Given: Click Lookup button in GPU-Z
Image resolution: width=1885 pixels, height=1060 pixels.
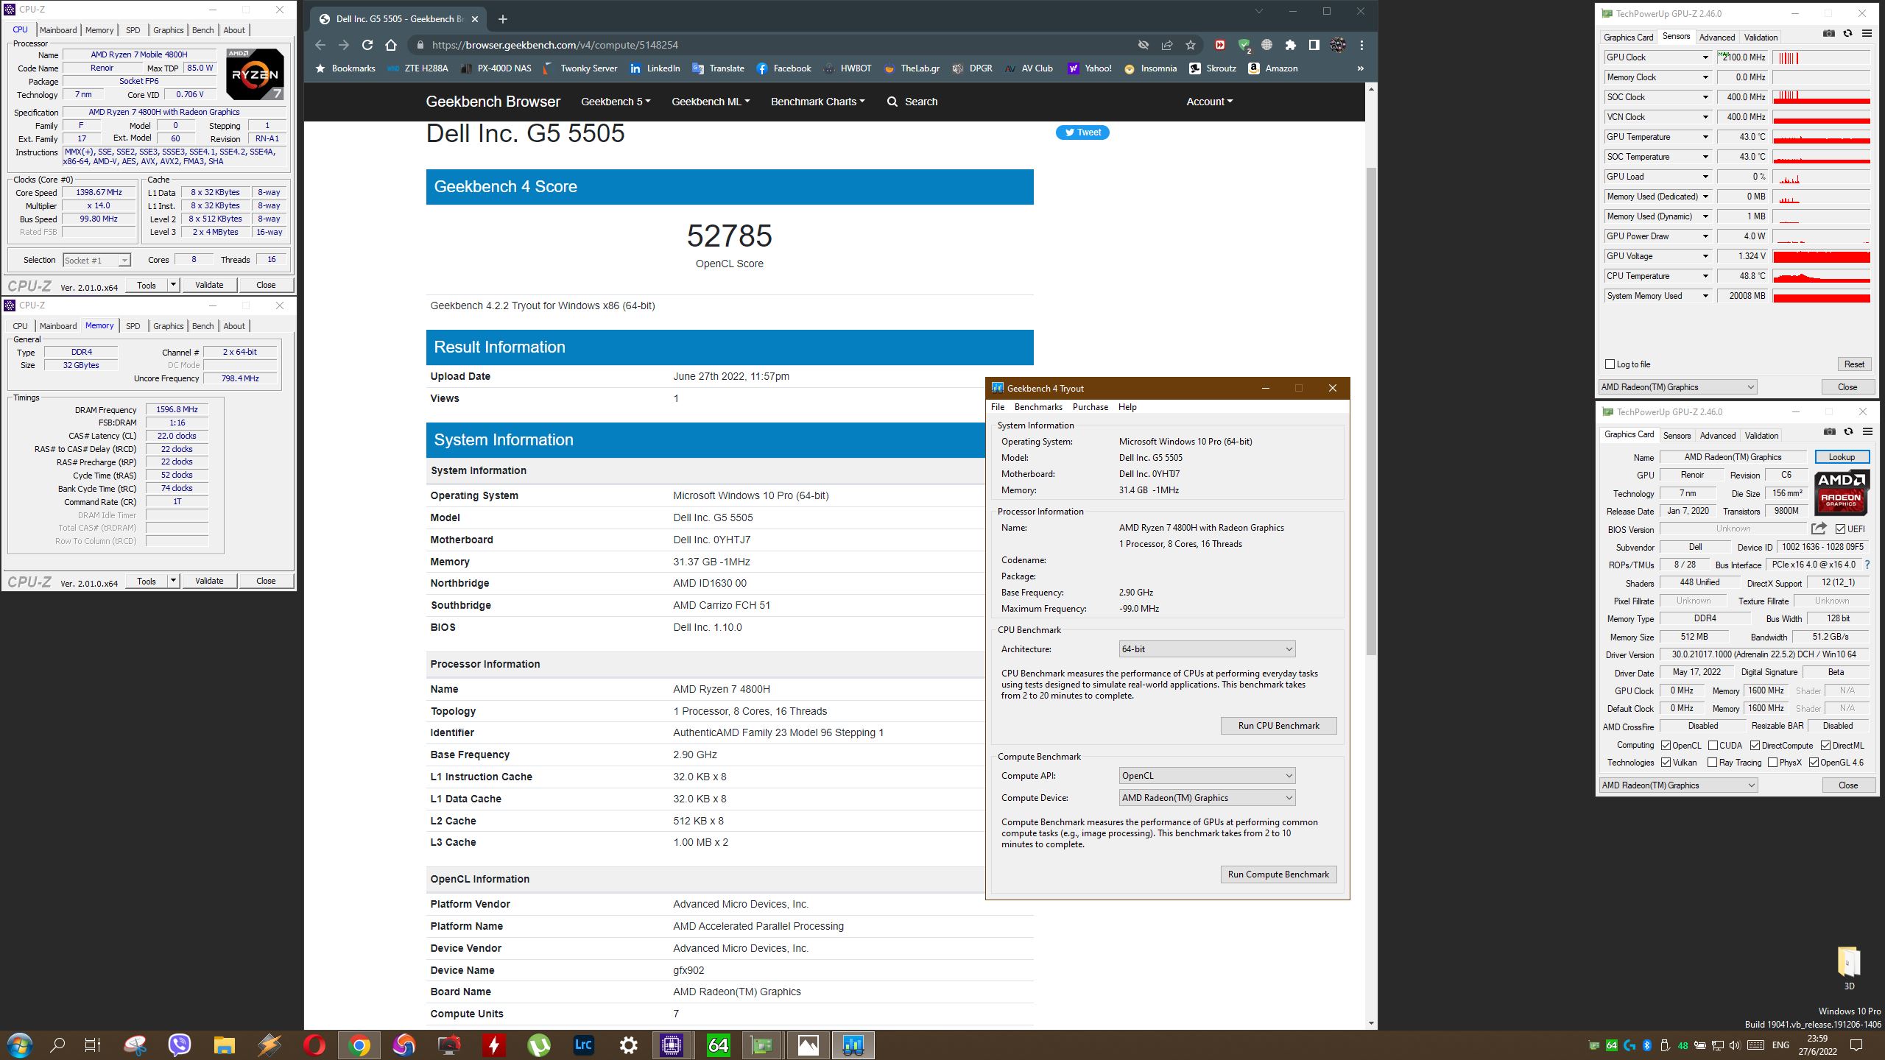Looking at the screenshot, I should [1842, 457].
